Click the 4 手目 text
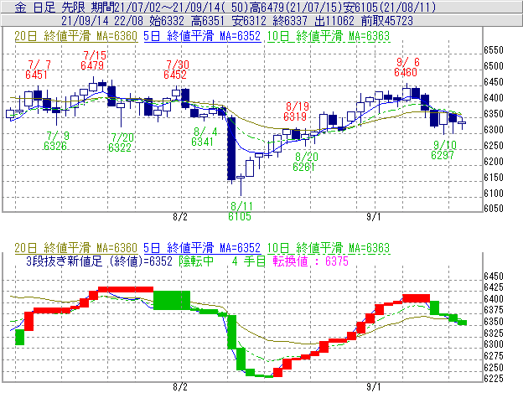 [249, 261]
